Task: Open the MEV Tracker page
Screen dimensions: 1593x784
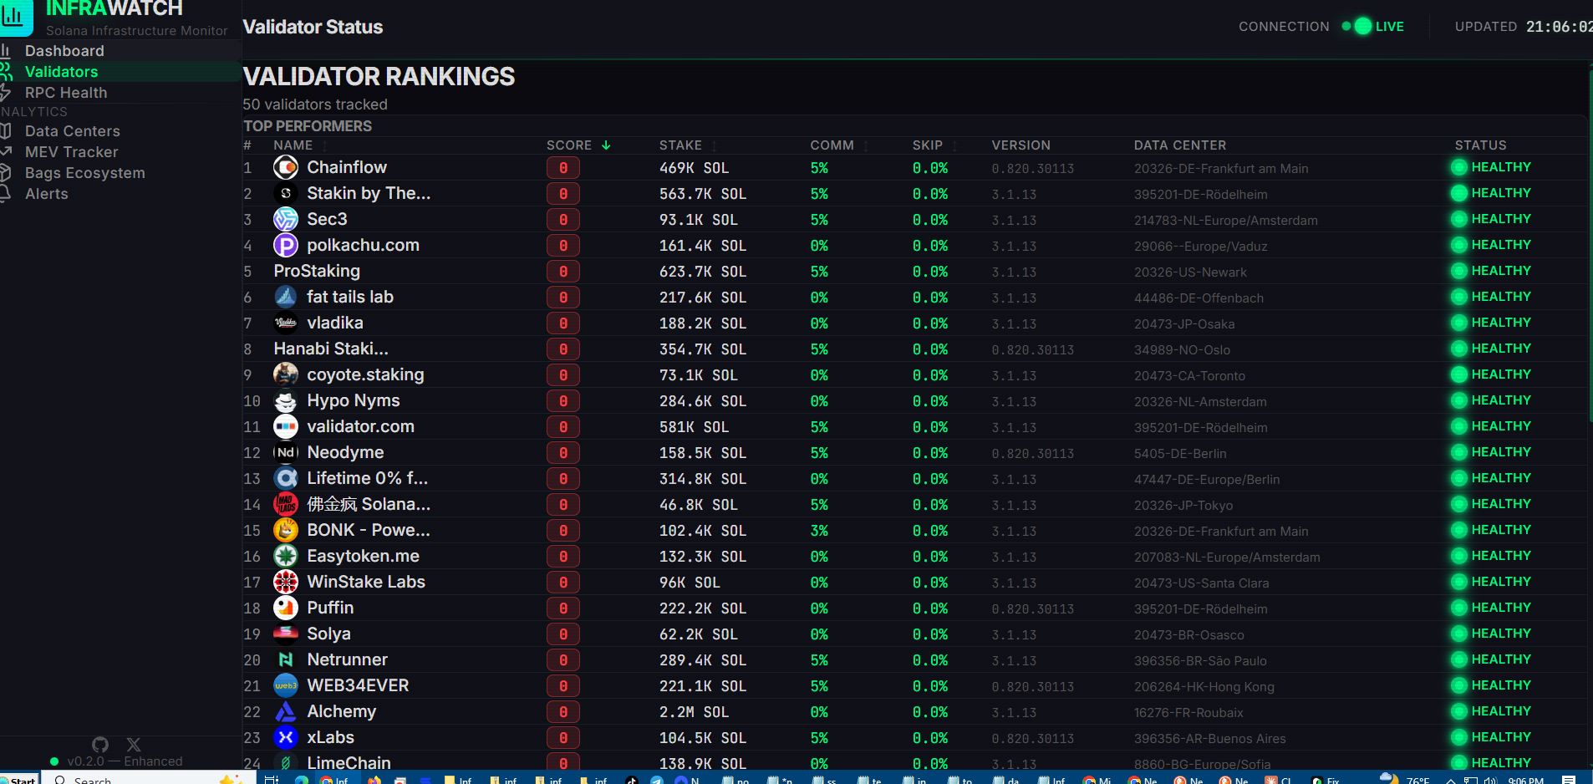Action: click(x=120, y=152)
